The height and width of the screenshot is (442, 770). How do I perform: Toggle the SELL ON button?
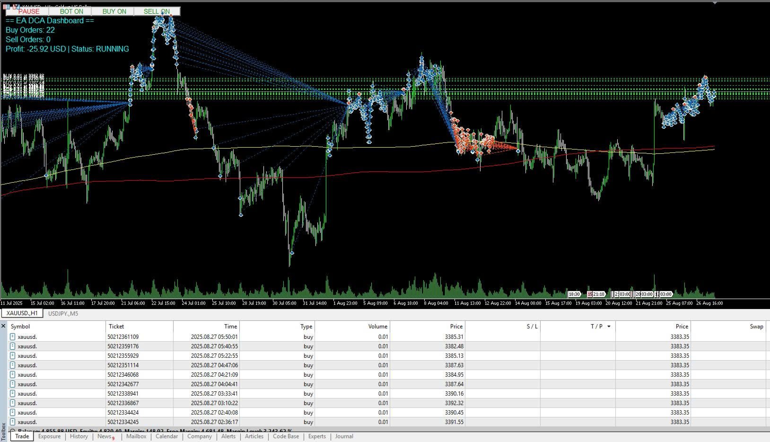tap(157, 11)
